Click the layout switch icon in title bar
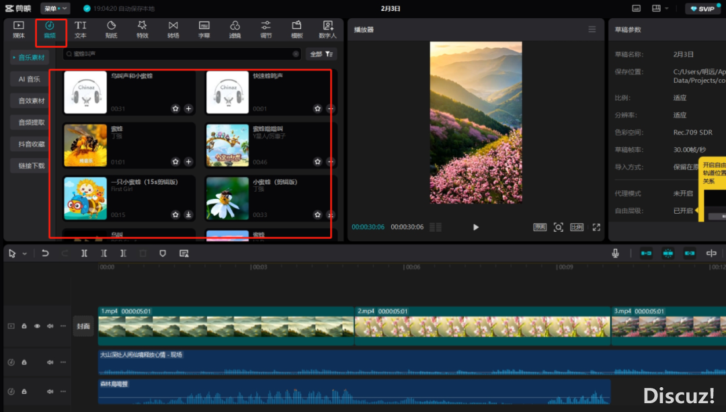Image resolution: width=726 pixels, height=412 pixels. [656, 8]
